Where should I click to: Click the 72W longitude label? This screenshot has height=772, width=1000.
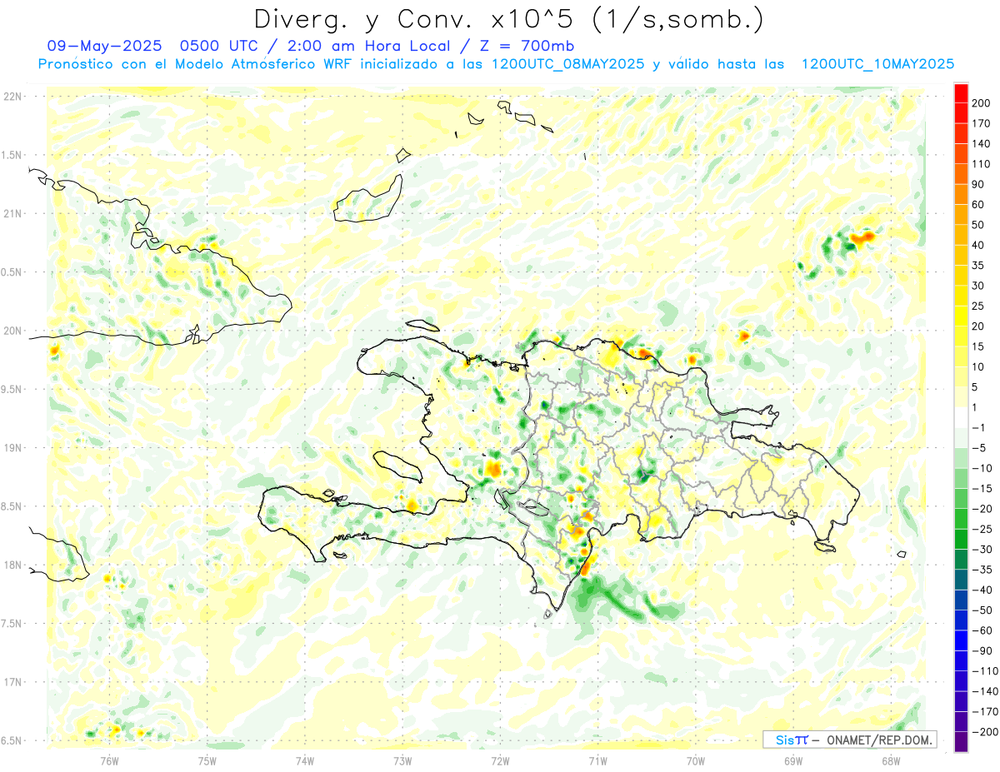(500, 760)
